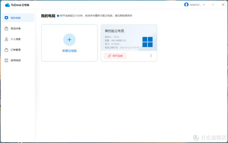Expand the account dropdown arrow next to 18566767
The height and width of the screenshot is (143, 228).
(x=204, y=5)
